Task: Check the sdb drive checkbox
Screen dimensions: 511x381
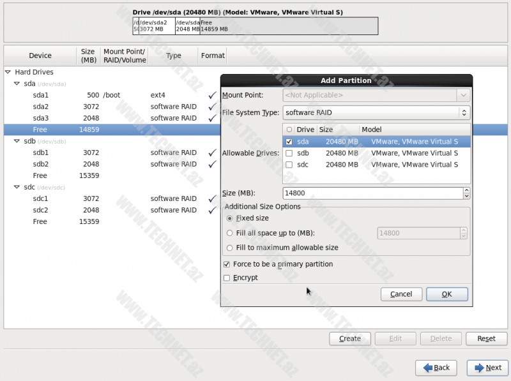Action: [289, 153]
